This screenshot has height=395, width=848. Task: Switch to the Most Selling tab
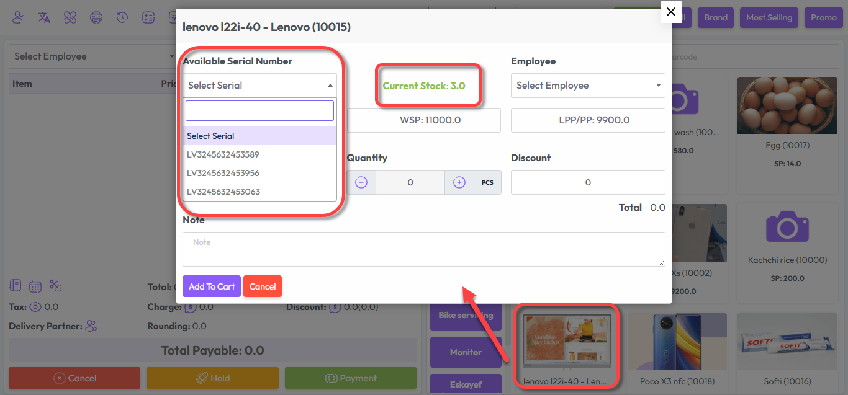(x=769, y=17)
